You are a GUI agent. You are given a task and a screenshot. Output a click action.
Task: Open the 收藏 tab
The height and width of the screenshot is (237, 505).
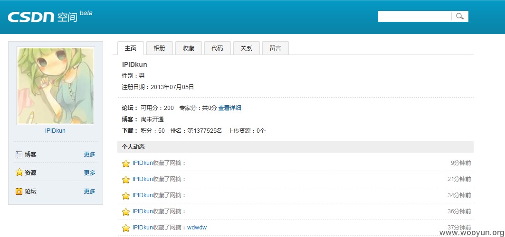click(189, 48)
